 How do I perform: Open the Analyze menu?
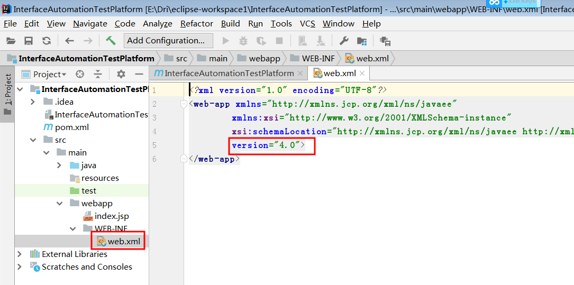(x=158, y=24)
